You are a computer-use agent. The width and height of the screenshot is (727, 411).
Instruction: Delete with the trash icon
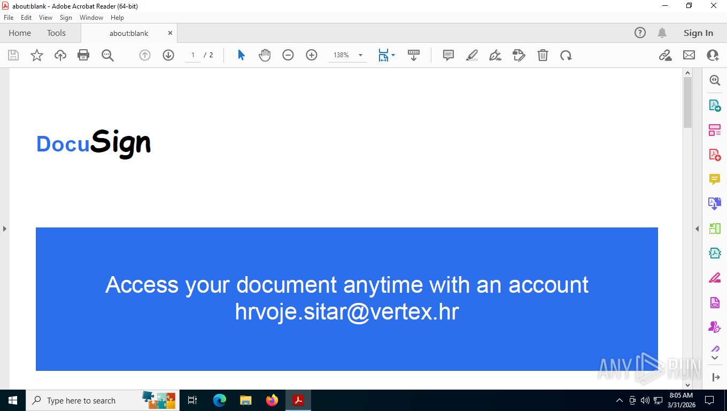click(543, 55)
